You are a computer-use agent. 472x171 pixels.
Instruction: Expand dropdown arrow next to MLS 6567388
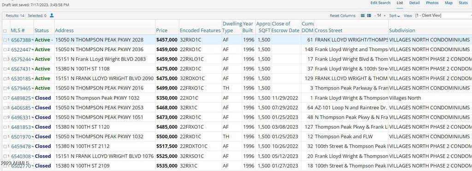coord(33,40)
